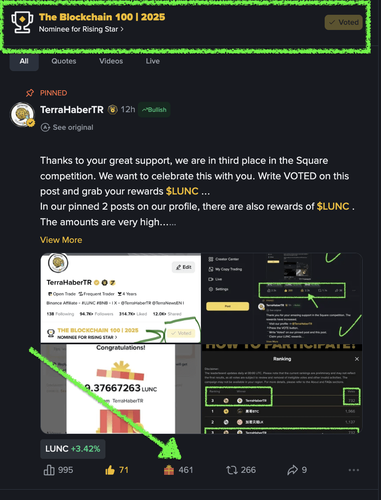Open the Live tab

(153, 61)
